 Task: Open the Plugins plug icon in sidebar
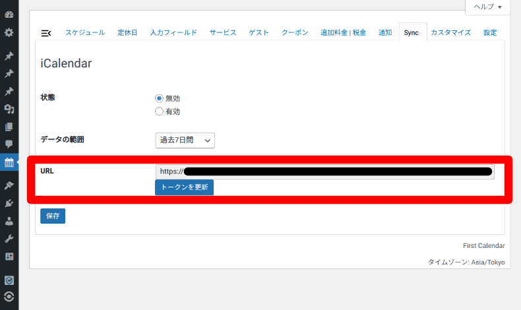(x=9, y=203)
